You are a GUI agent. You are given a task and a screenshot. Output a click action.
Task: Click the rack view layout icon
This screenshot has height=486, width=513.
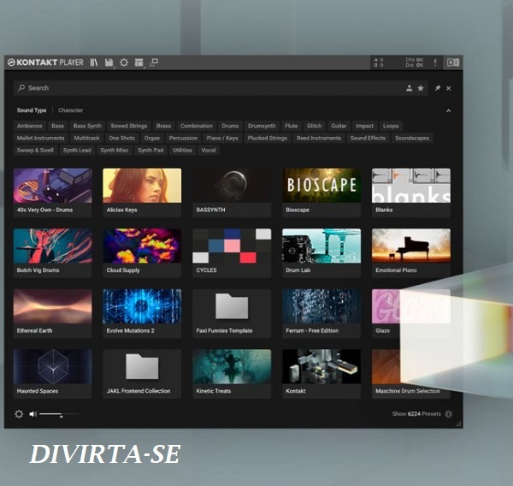coord(139,62)
